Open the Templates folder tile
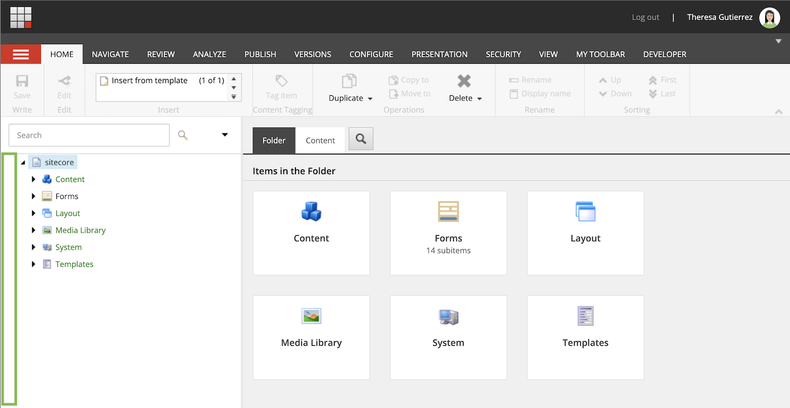 tap(585, 337)
